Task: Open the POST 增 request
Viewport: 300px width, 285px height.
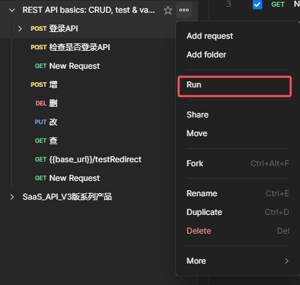Action: point(44,85)
